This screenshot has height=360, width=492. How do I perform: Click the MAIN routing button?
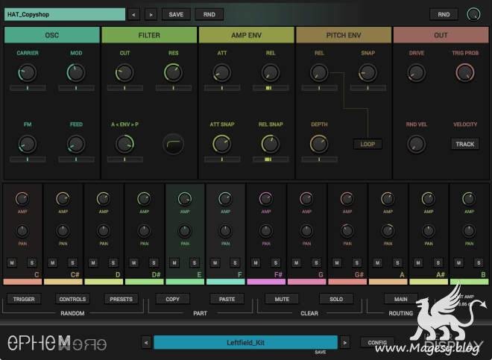click(401, 299)
